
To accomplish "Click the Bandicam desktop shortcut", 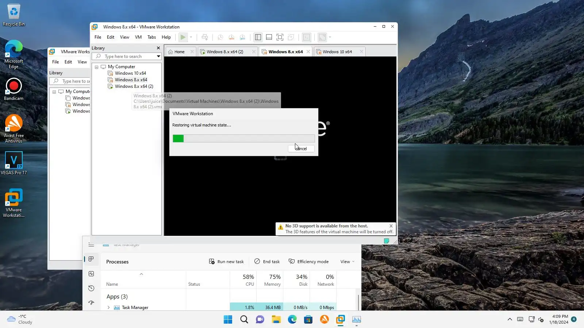I will 14,89.
